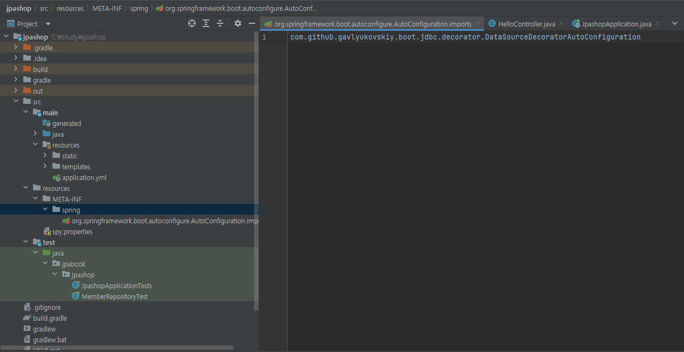This screenshot has width=684, height=352.
Task: Select AutoConfiguration.imports file in tree
Action: [165, 221]
